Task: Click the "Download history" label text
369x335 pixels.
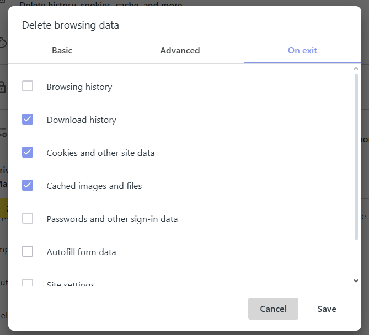Action: click(81, 120)
